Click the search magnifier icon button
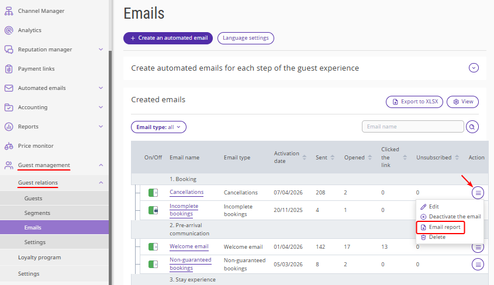 472,127
